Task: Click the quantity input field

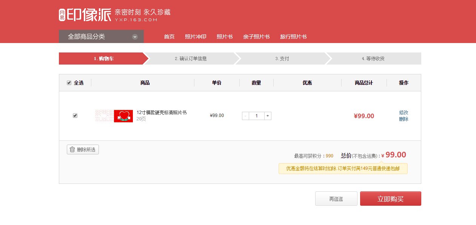Action: click(257, 116)
